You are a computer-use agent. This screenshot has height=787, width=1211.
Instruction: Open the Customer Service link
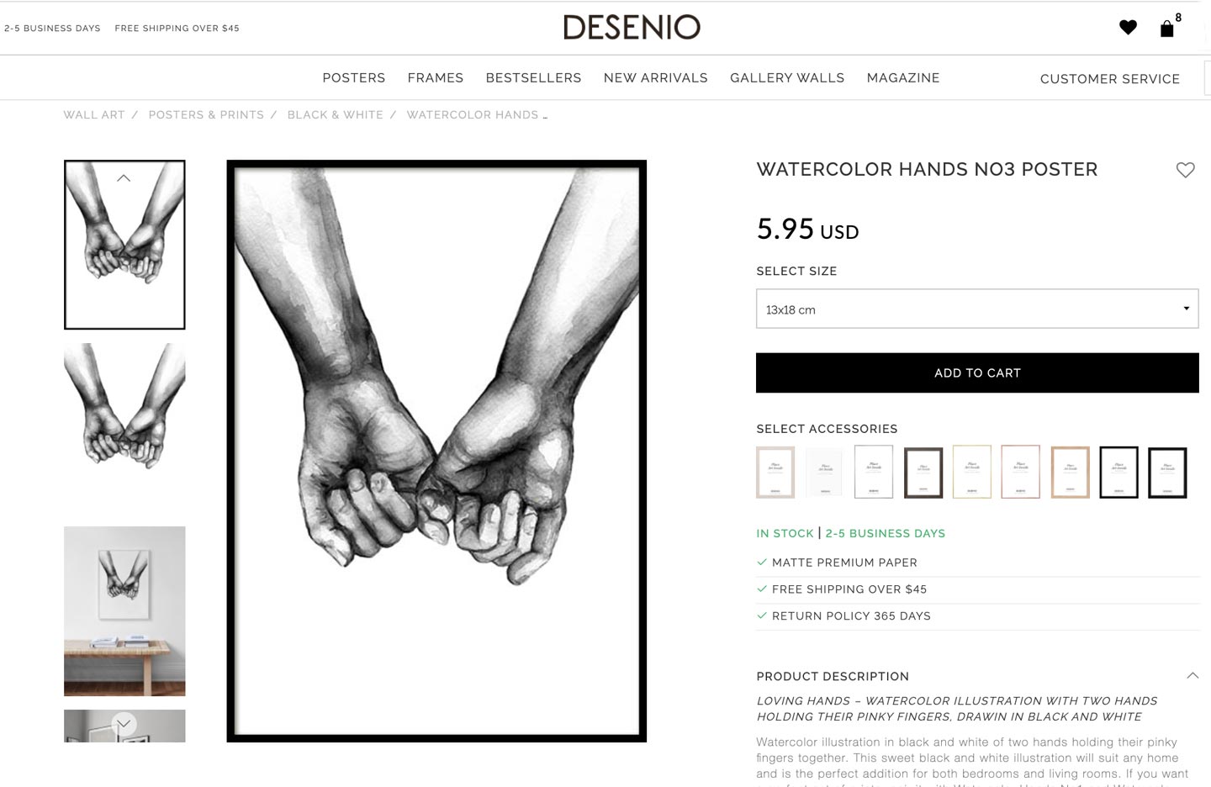tap(1110, 79)
